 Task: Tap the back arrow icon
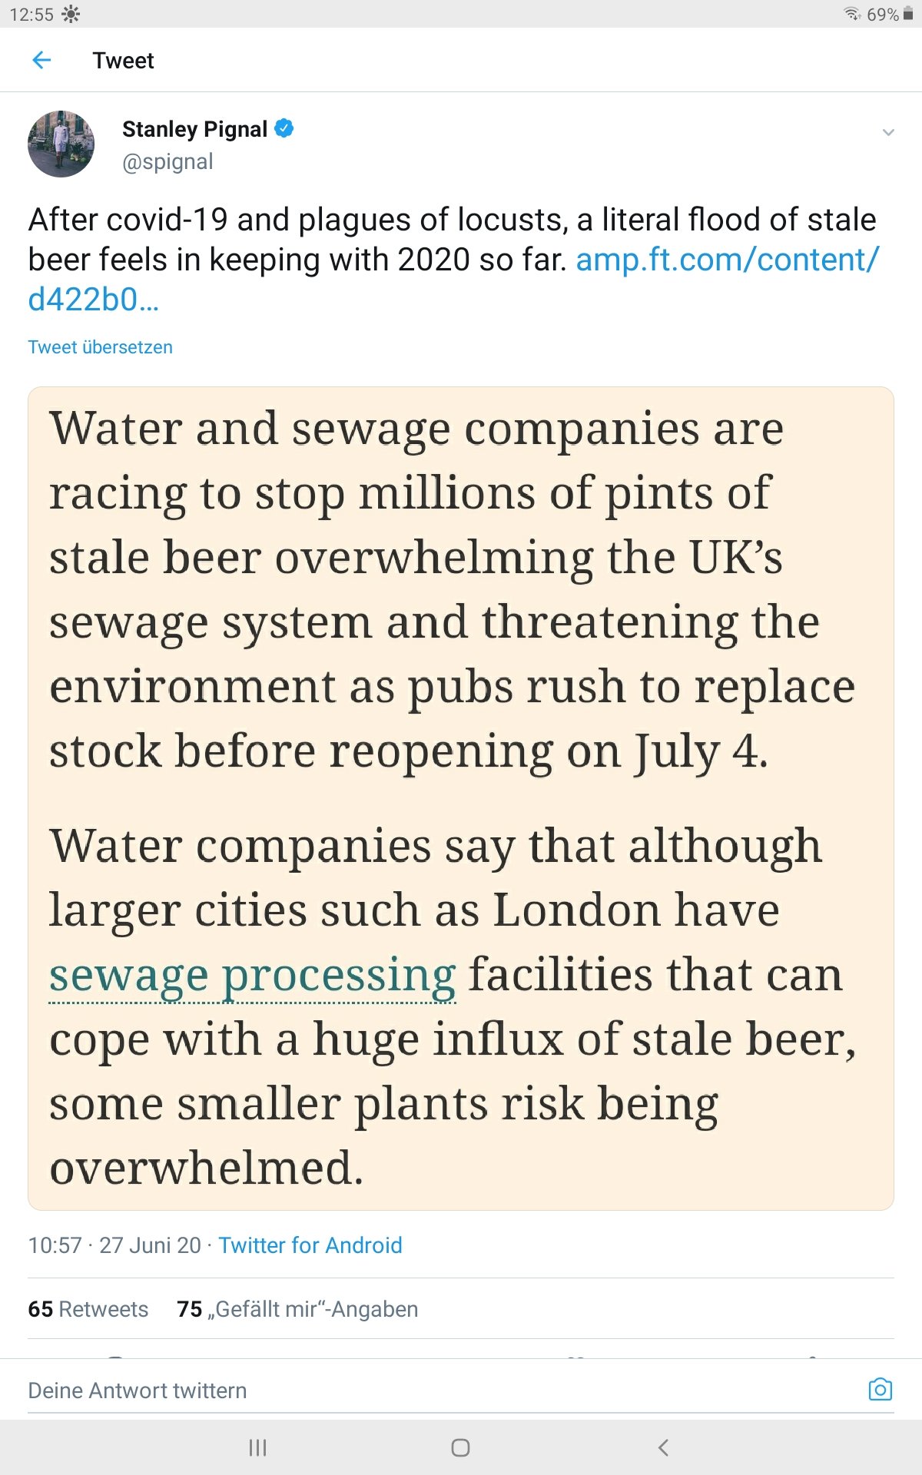click(x=42, y=60)
